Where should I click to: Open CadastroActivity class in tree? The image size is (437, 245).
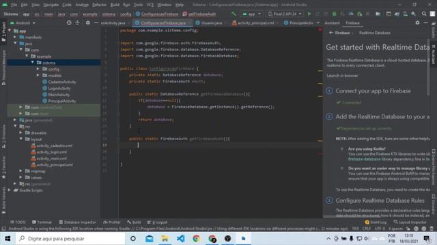(x=59, y=82)
